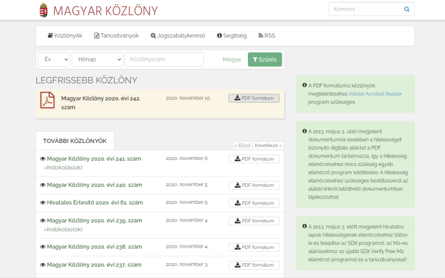Go to Jogszabálykereső in navigation
The width and height of the screenshot is (445, 278).
coord(177,36)
